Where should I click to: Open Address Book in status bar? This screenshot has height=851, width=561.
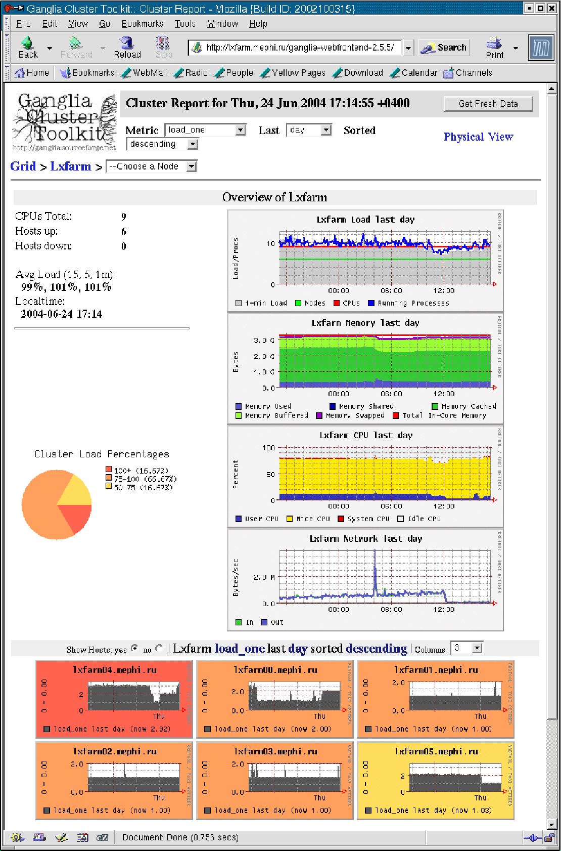coord(82,837)
